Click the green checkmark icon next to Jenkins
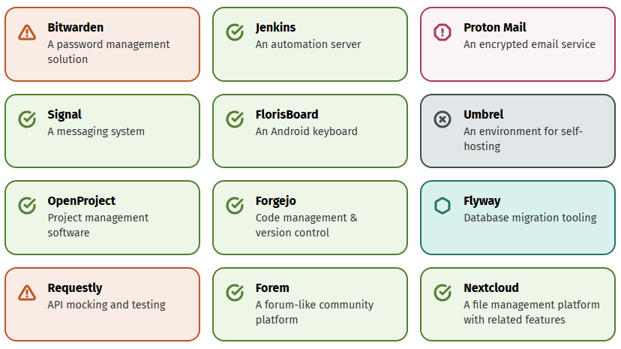 pyautogui.click(x=235, y=32)
